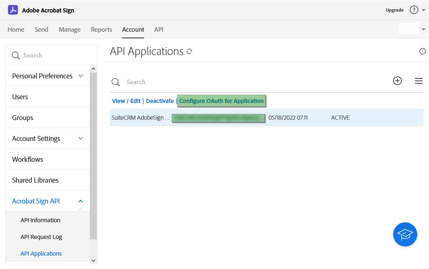Image resolution: width=429 pixels, height=269 pixels.
Task: Click the page info icon
Action: [423, 51]
